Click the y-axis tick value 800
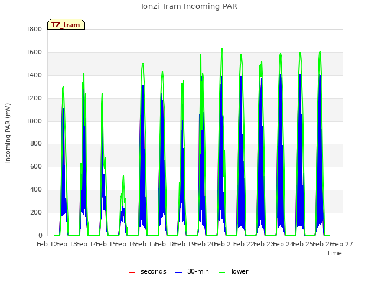378x283 pixels. click(x=36, y=144)
